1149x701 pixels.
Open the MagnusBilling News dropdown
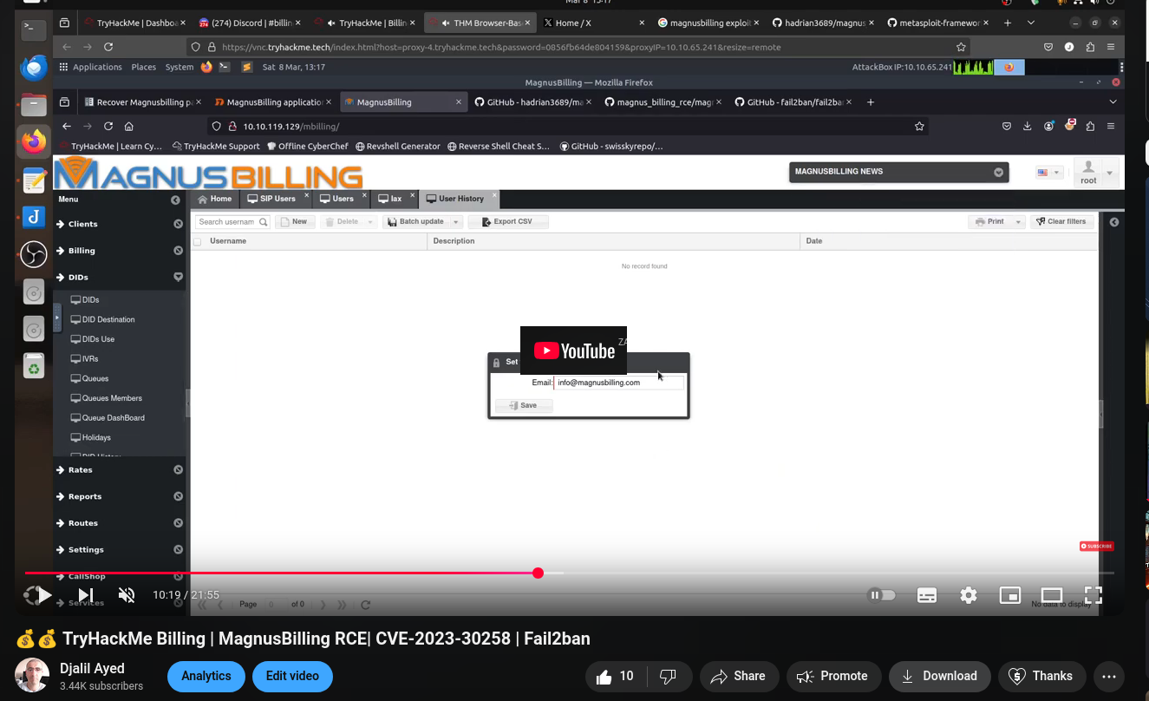(998, 172)
